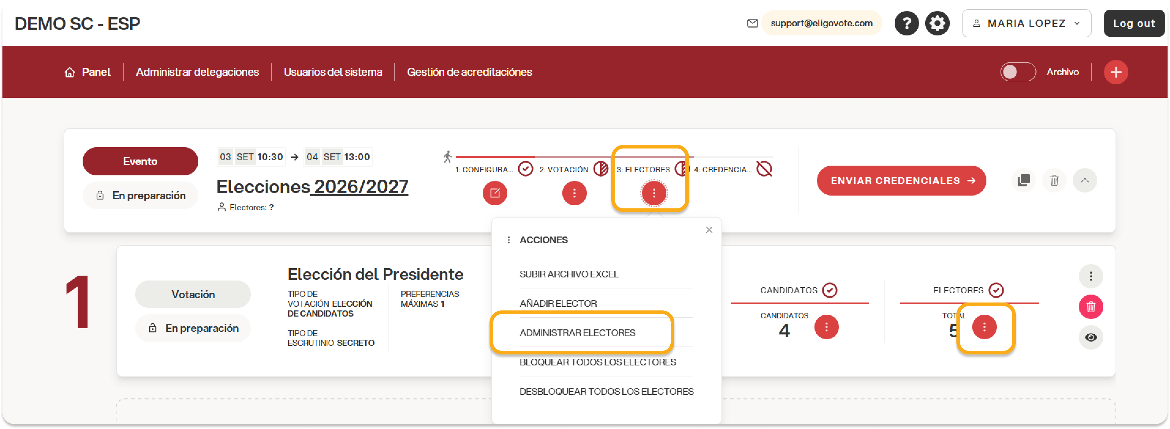Close the ACCIONES popup with X
The image size is (1170, 429).
709,230
